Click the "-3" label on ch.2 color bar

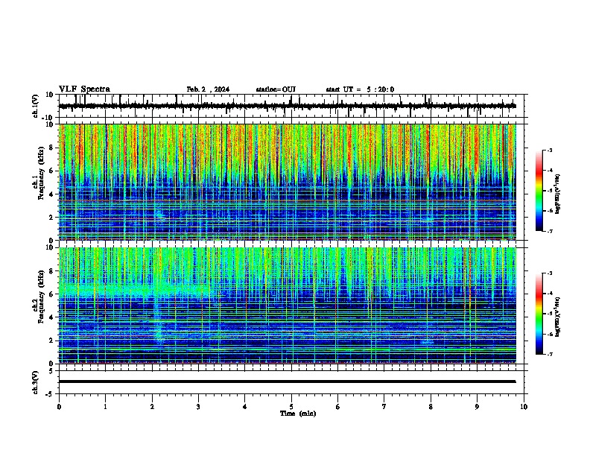pos(549,273)
